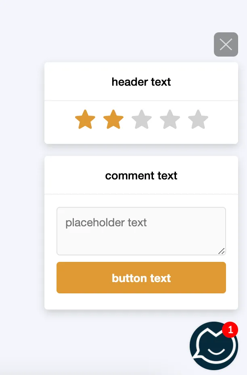Close the feedback widget with X icon
247x375 pixels.
tap(226, 44)
